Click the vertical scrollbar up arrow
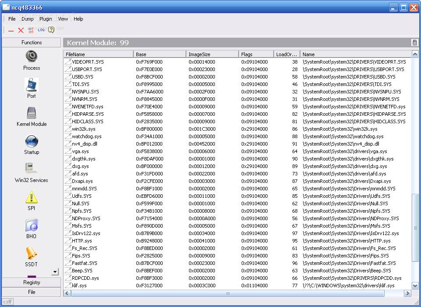Viewport: 421px width, 307px height. [x=415, y=54]
